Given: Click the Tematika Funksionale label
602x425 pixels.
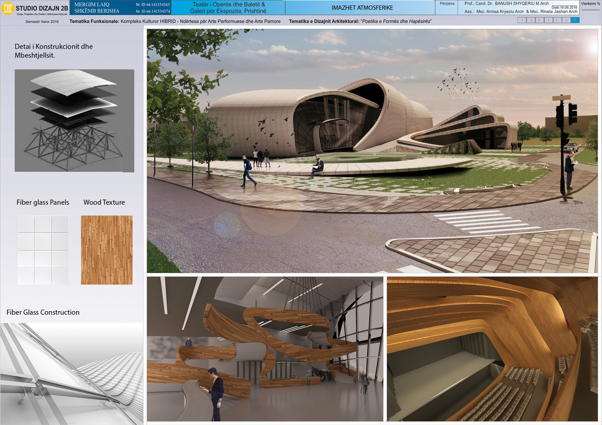Looking at the screenshot, I should click(94, 21).
